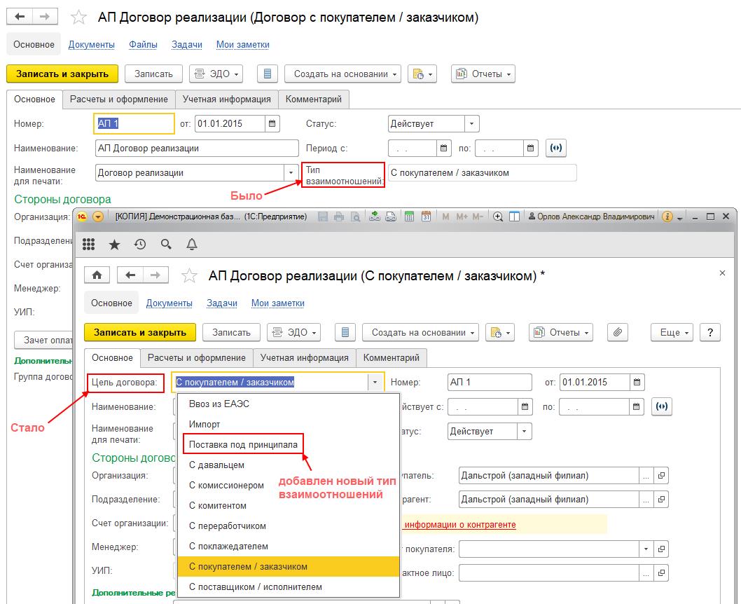The width and height of the screenshot is (741, 604).
Task: Open the orange main menu arrow in title bar
Action: pyautogui.click(x=98, y=217)
